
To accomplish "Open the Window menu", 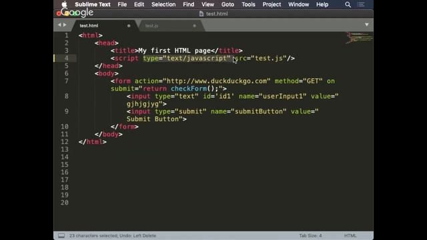I will 298,5.
